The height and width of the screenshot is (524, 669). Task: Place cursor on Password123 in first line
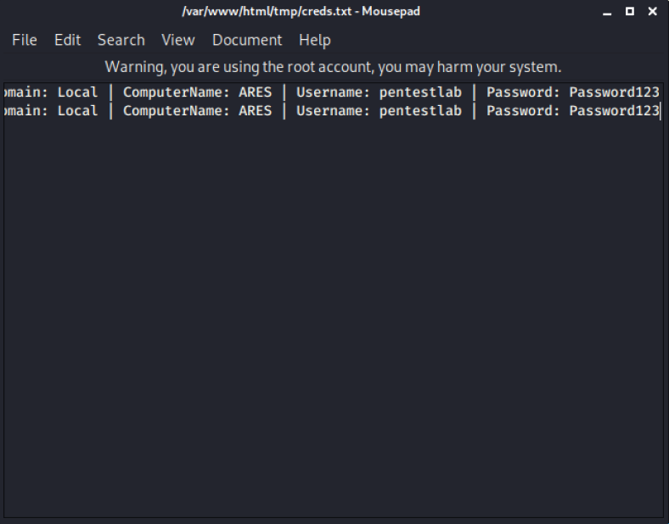coord(614,92)
